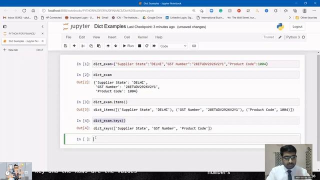
Task: Open the Edit menu
Action: pos(82,37)
